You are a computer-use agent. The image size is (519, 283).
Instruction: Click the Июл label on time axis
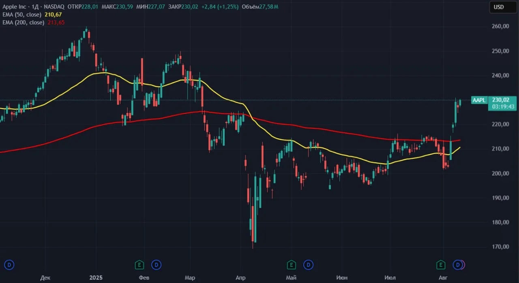click(390, 278)
